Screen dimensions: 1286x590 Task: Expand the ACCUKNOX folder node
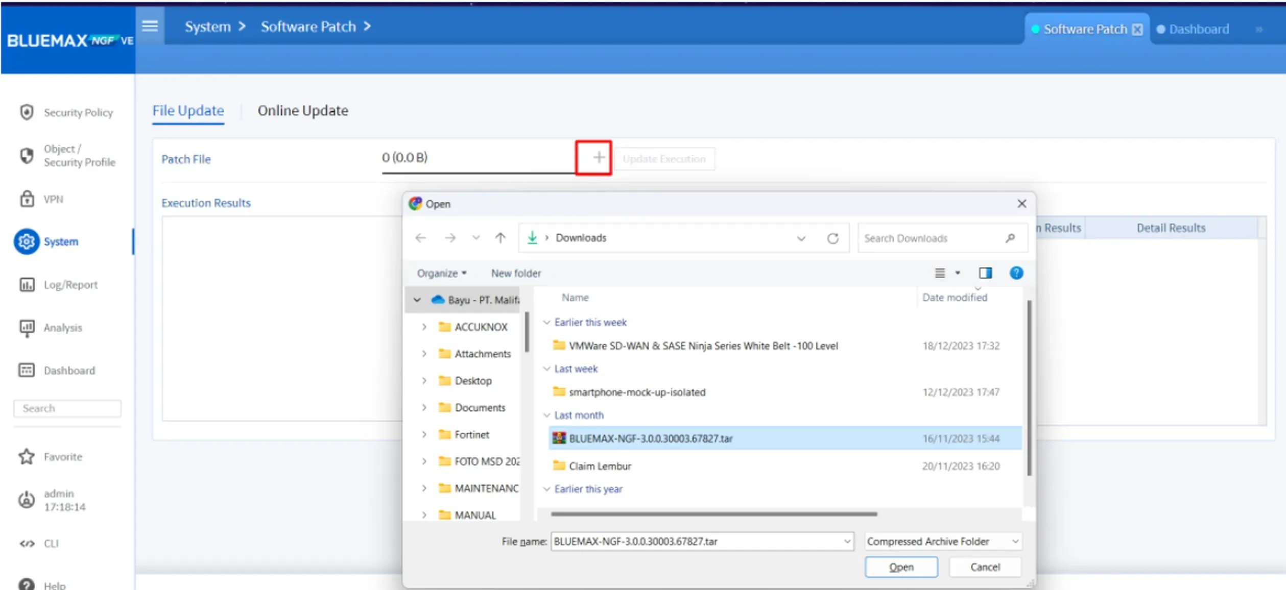click(424, 327)
